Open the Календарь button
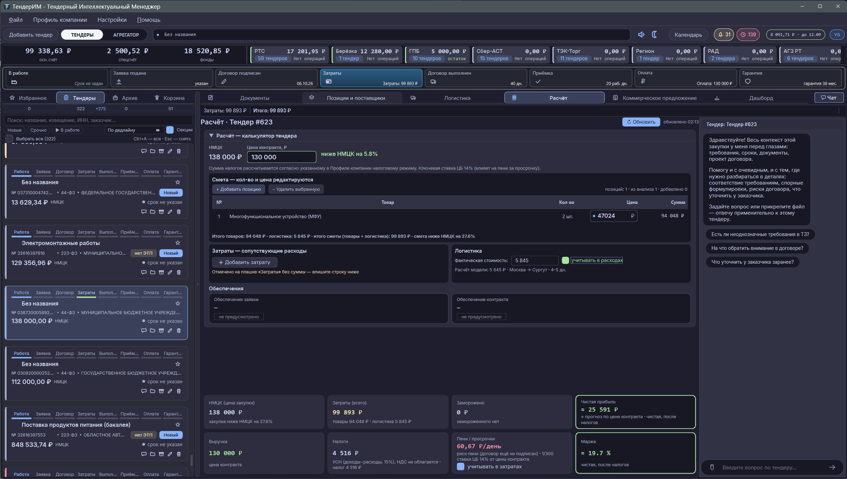Image resolution: width=847 pixels, height=479 pixels. 688,35
